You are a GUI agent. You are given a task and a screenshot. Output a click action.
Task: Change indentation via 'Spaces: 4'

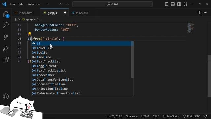pos(132,116)
